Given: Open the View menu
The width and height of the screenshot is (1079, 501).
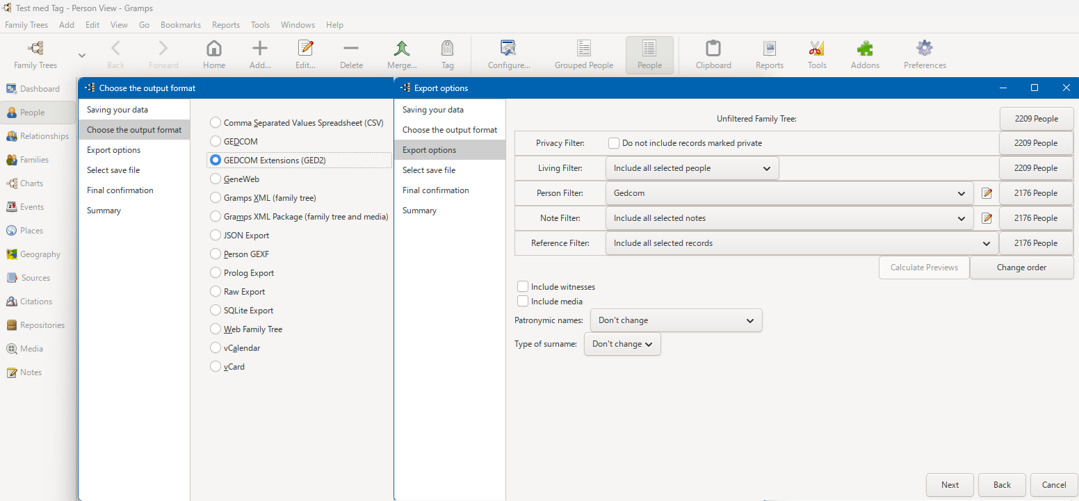Looking at the screenshot, I should click(x=119, y=25).
